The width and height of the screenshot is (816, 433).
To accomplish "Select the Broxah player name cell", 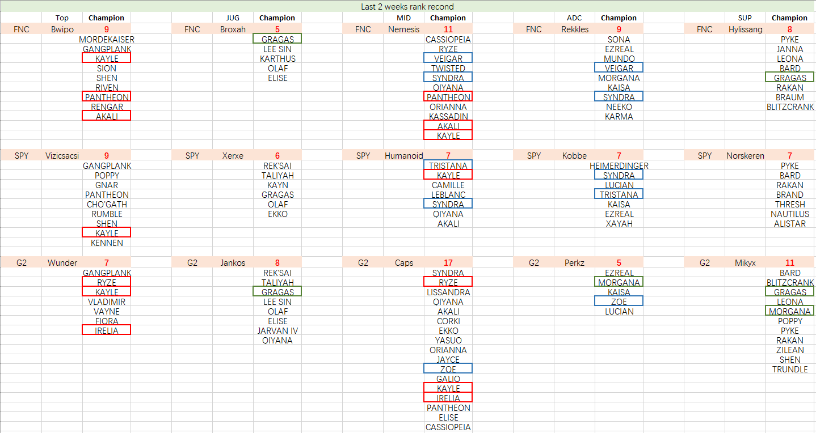I will pyautogui.click(x=233, y=29).
